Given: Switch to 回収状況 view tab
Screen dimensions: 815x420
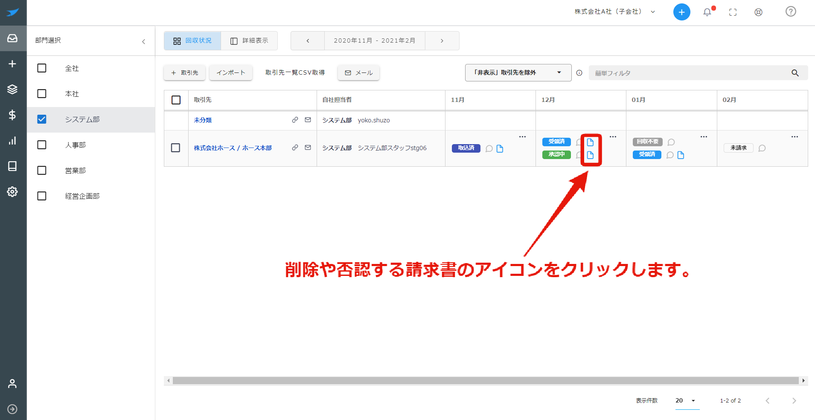Looking at the screenshot, I should tap(192, 41).
